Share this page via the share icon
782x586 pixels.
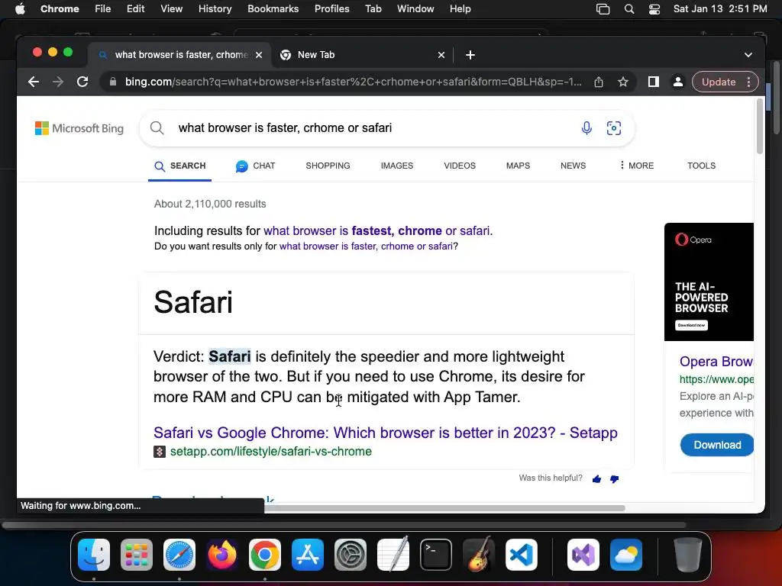pos(599,82)
